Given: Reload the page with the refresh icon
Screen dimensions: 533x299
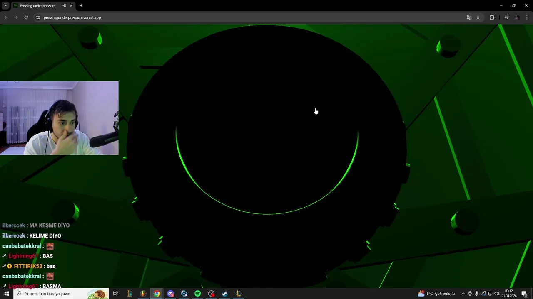Looking at the screenshot, I should point(26,17).
